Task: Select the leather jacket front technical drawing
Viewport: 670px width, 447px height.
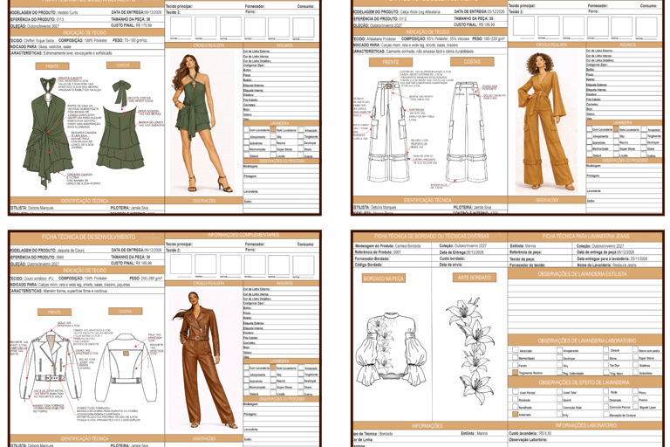Action: 51,368
